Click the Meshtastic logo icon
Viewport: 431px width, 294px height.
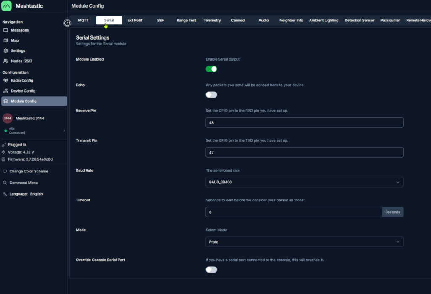(6, 6)
